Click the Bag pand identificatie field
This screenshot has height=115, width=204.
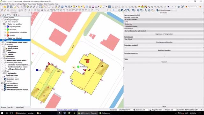click(164, 19)
